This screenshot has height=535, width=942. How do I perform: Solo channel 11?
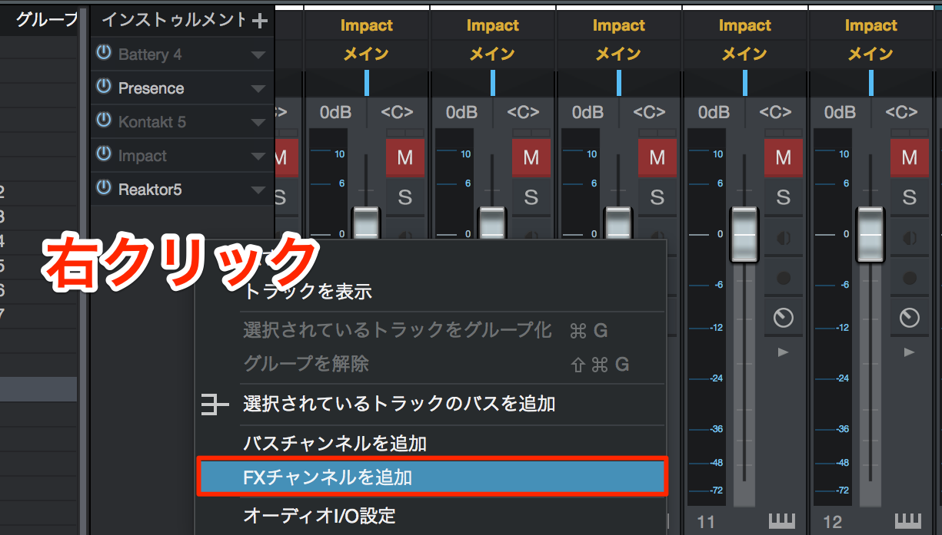click(x=783, y=197)
